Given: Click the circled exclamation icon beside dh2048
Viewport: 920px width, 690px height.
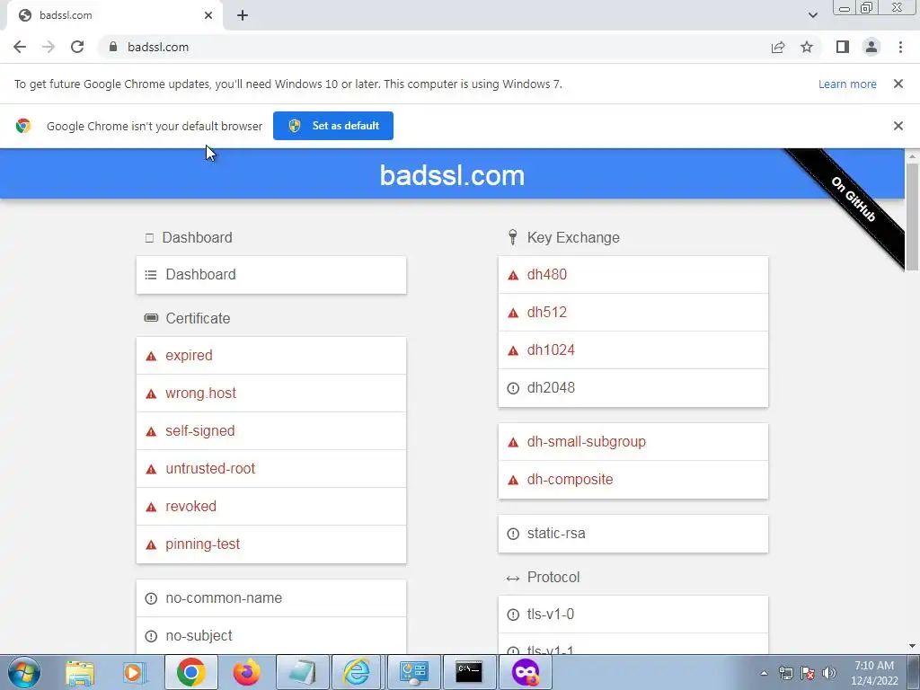Looking at the screenshot, I should pos(513,388).
